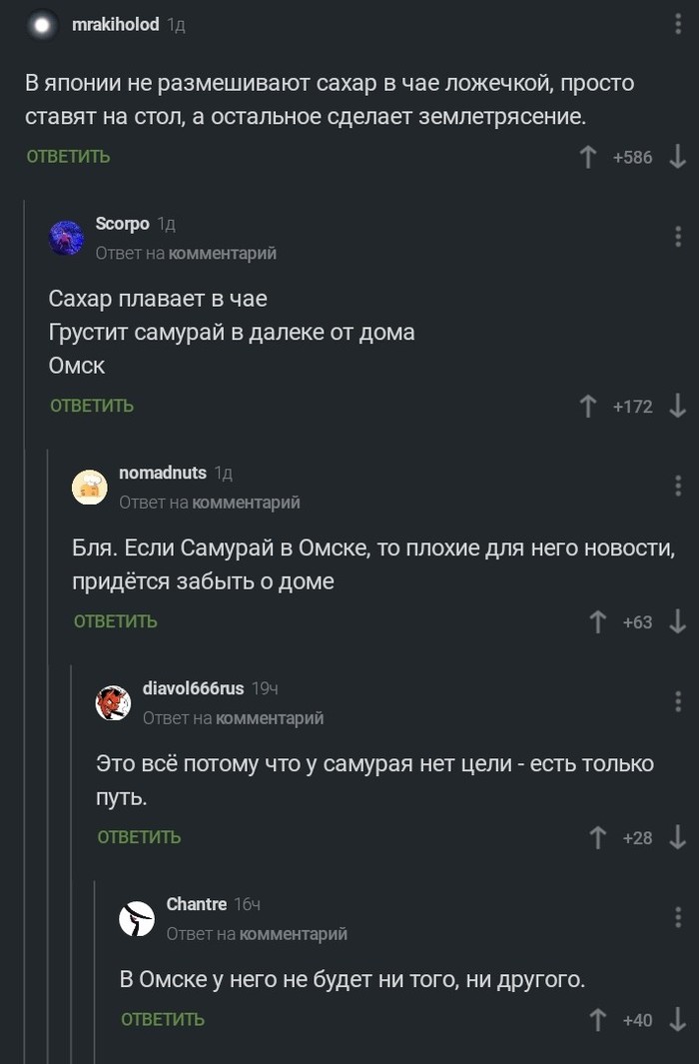699x1064 pixels.
Task: Open Scorpo's profile via the username link
Action: click(122, 223)
